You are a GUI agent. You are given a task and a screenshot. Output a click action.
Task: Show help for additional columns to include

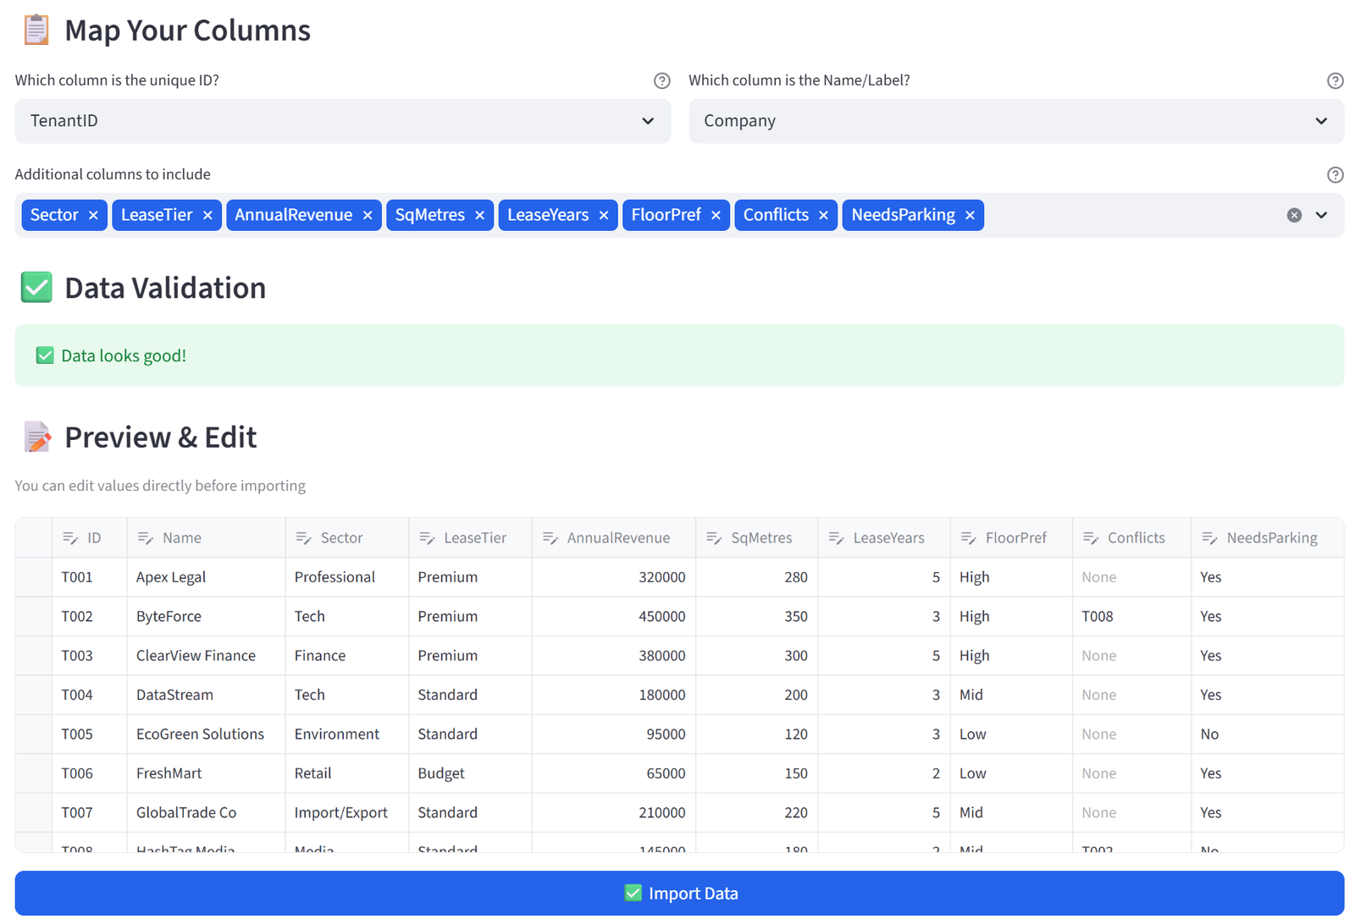click(1336, 174)
